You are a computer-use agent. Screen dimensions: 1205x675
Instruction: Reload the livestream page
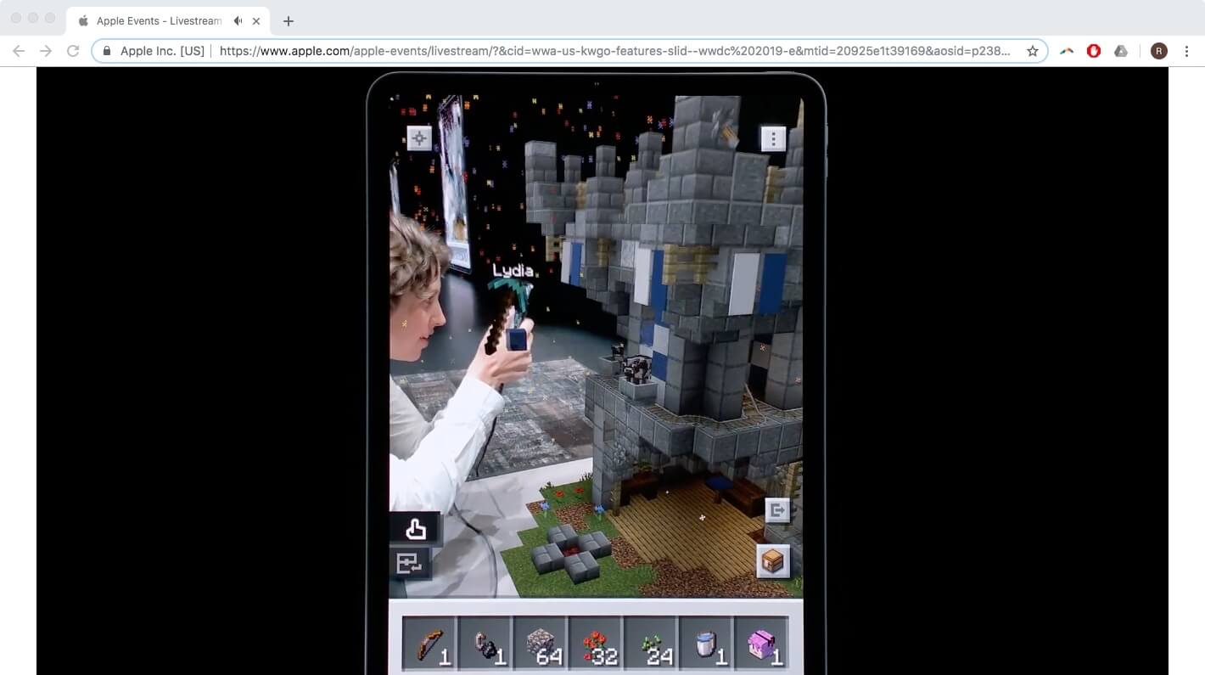point(73,51)
